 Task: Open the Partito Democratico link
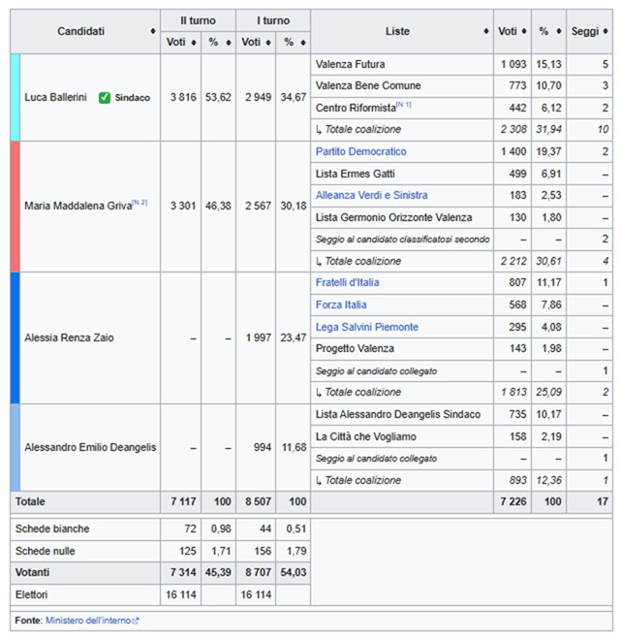[x=360, y=151]
